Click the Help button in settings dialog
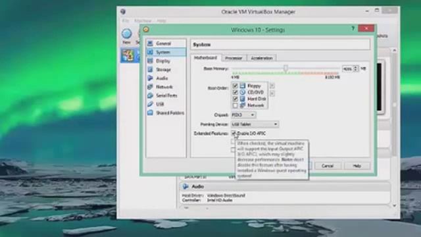This screenshot has height=237, width=421. 357,166
